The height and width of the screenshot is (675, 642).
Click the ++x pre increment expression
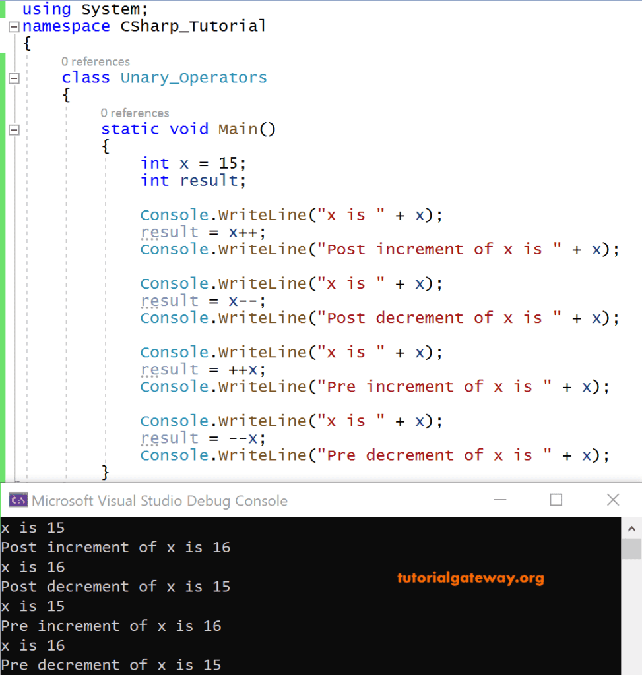coord(241,369)
